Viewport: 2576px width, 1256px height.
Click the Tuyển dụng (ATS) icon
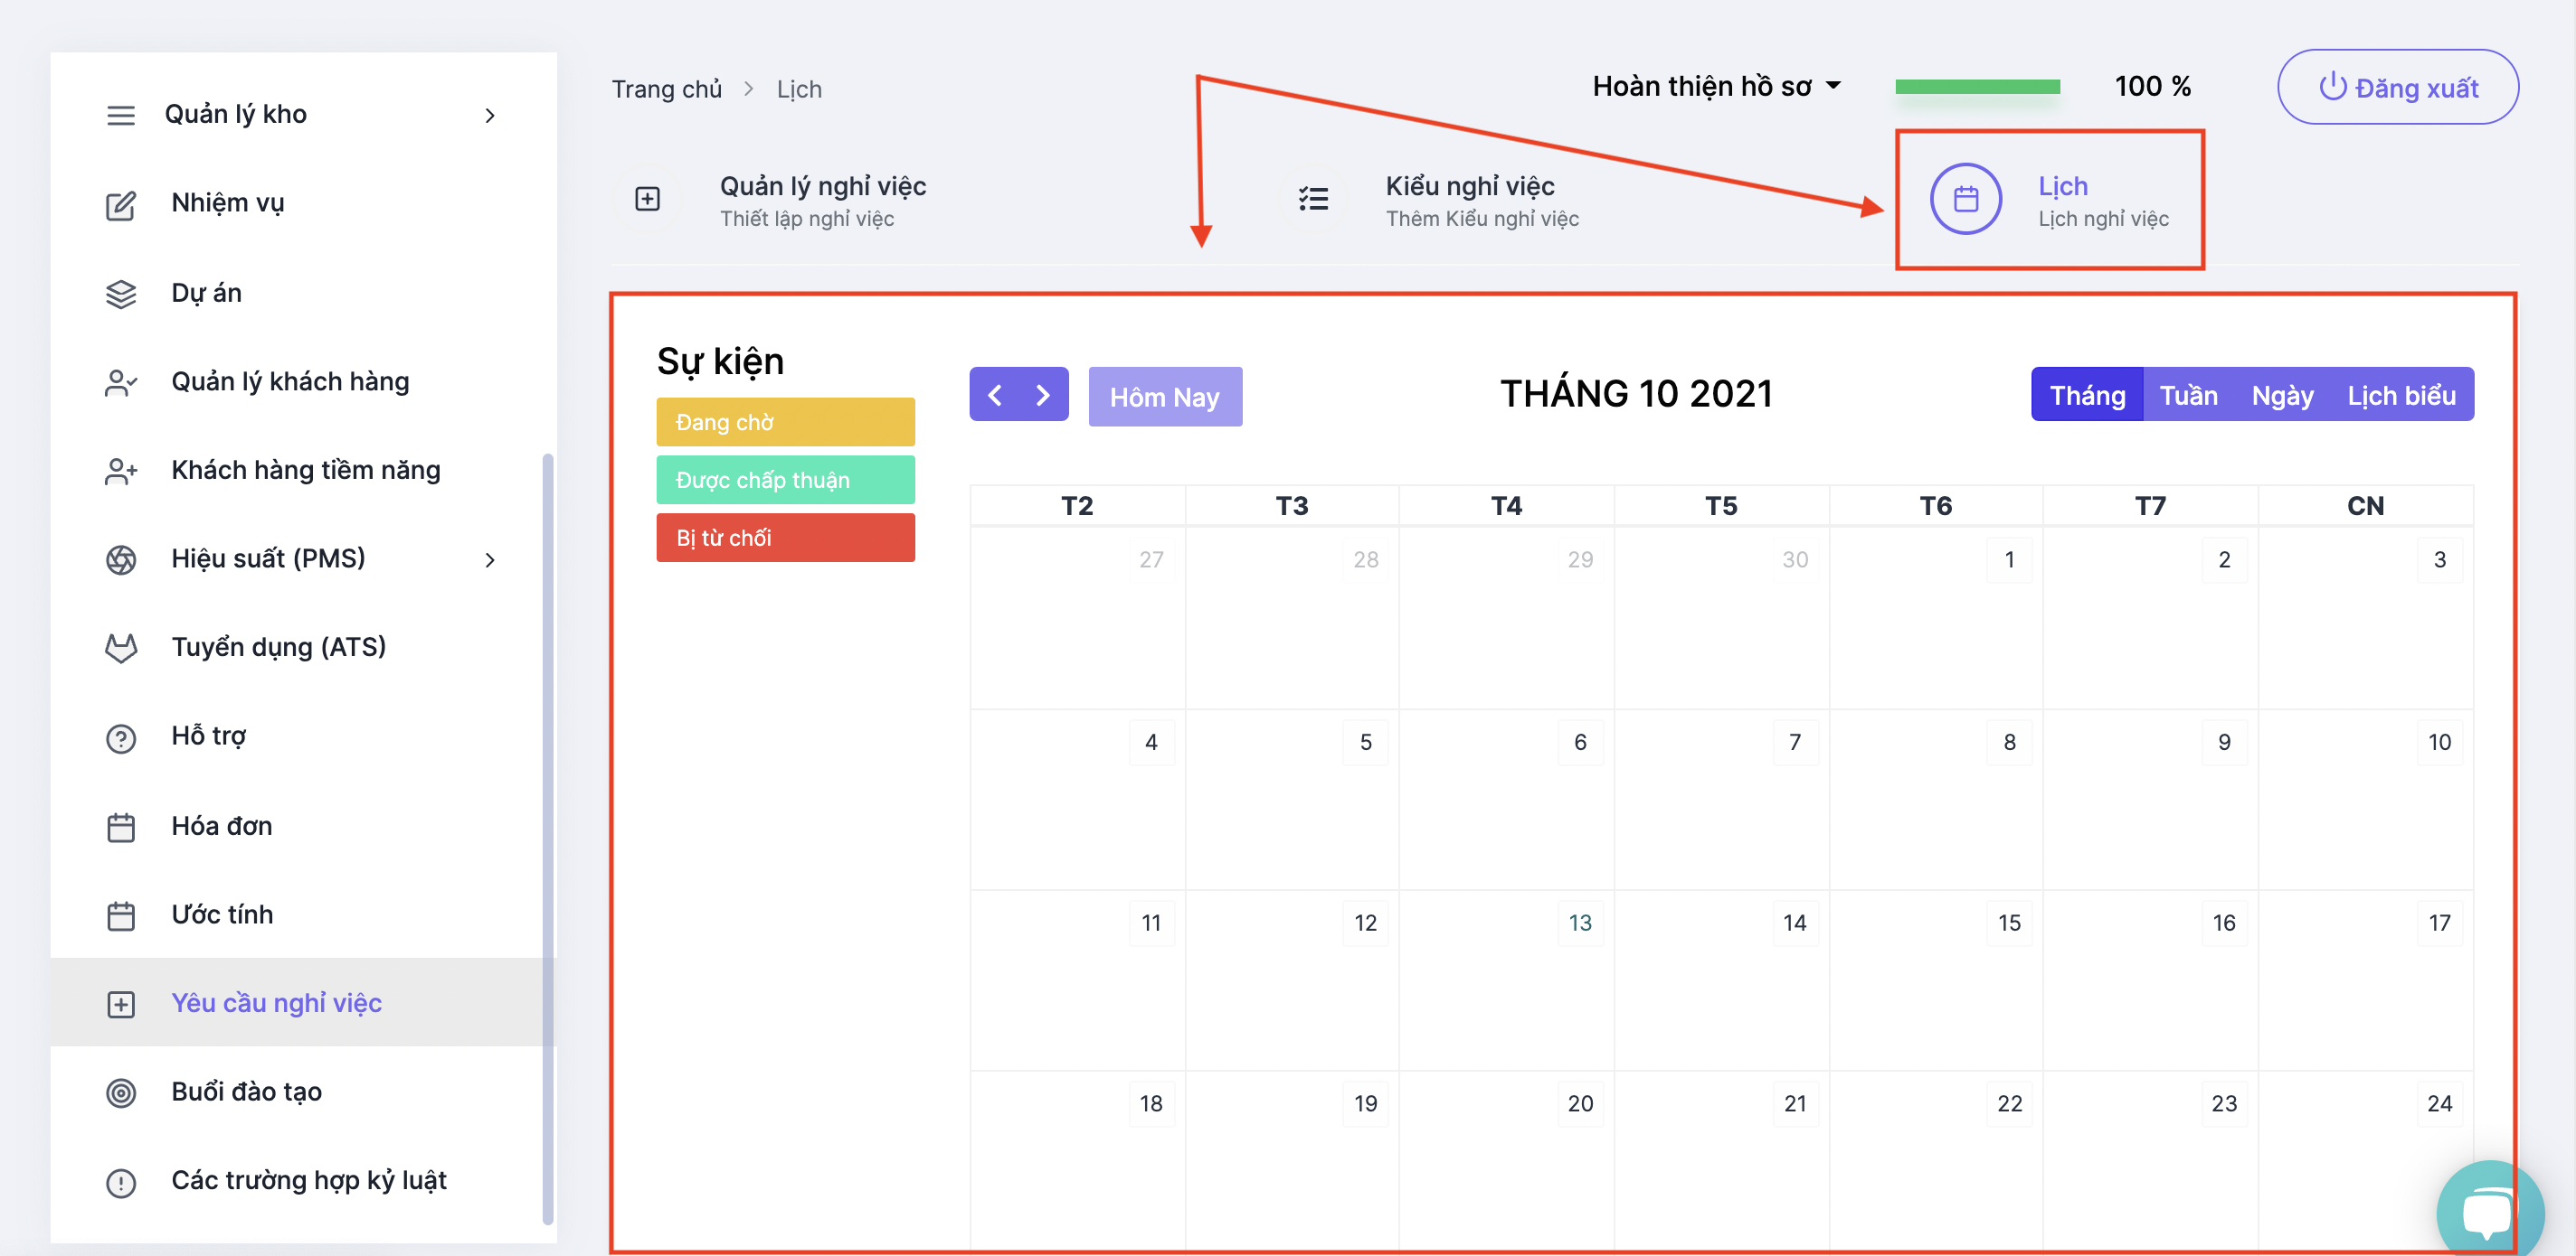(121, 649)
